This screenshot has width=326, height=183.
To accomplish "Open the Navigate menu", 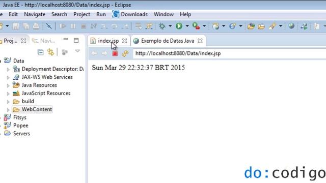I will [x=35, y=14].
